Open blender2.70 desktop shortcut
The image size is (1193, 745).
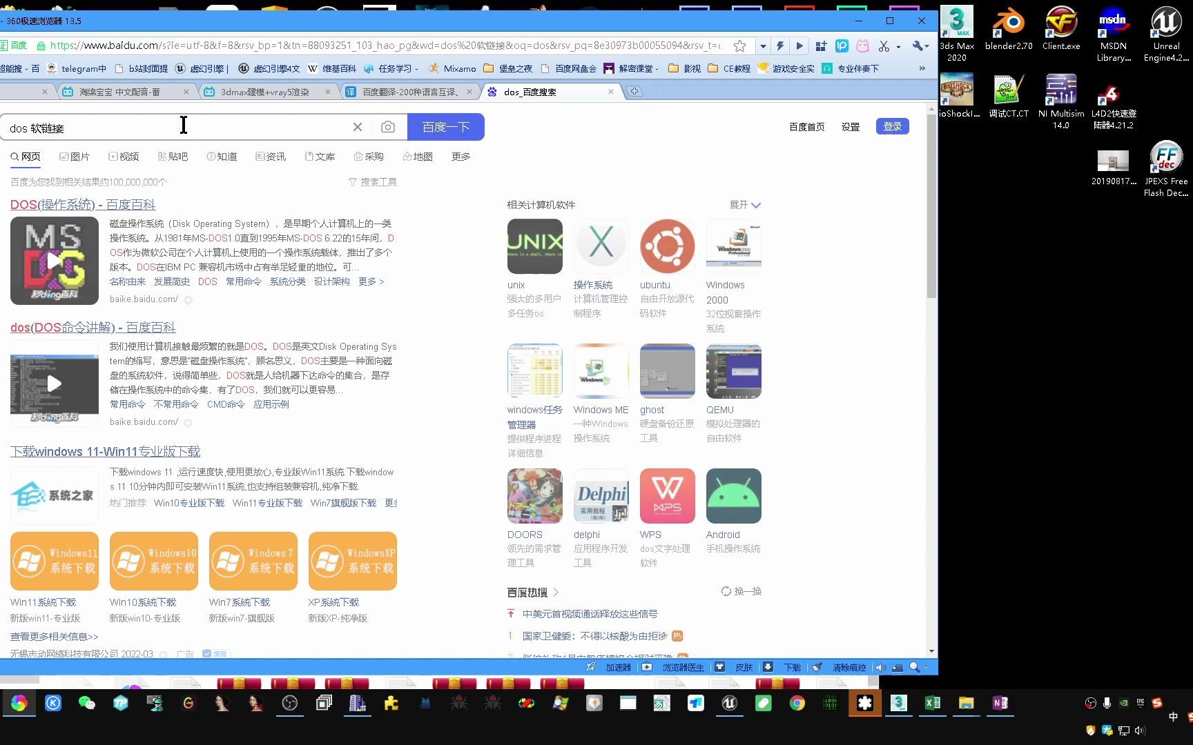pos(1009,28)
